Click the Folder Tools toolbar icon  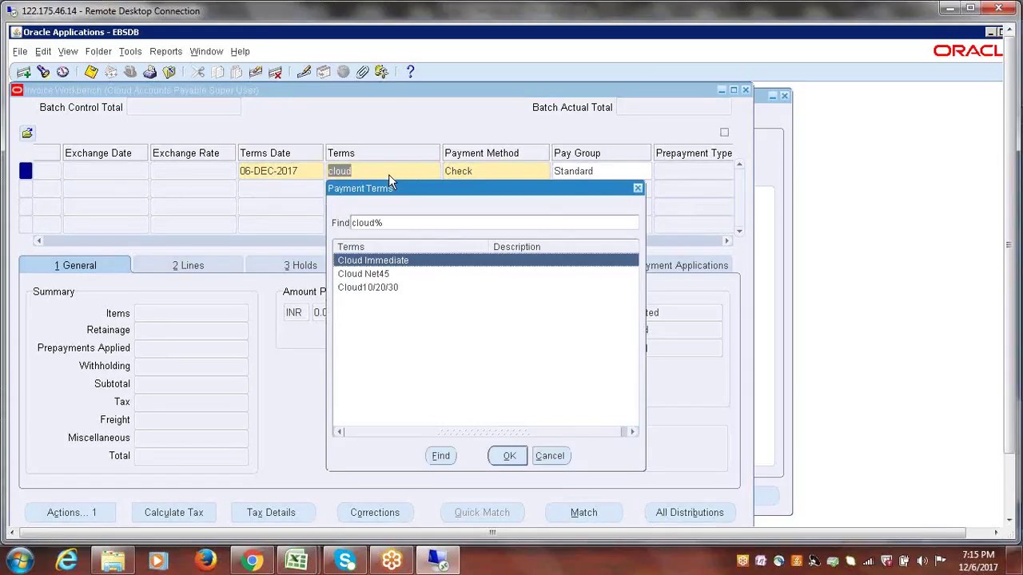click(381, 72)
